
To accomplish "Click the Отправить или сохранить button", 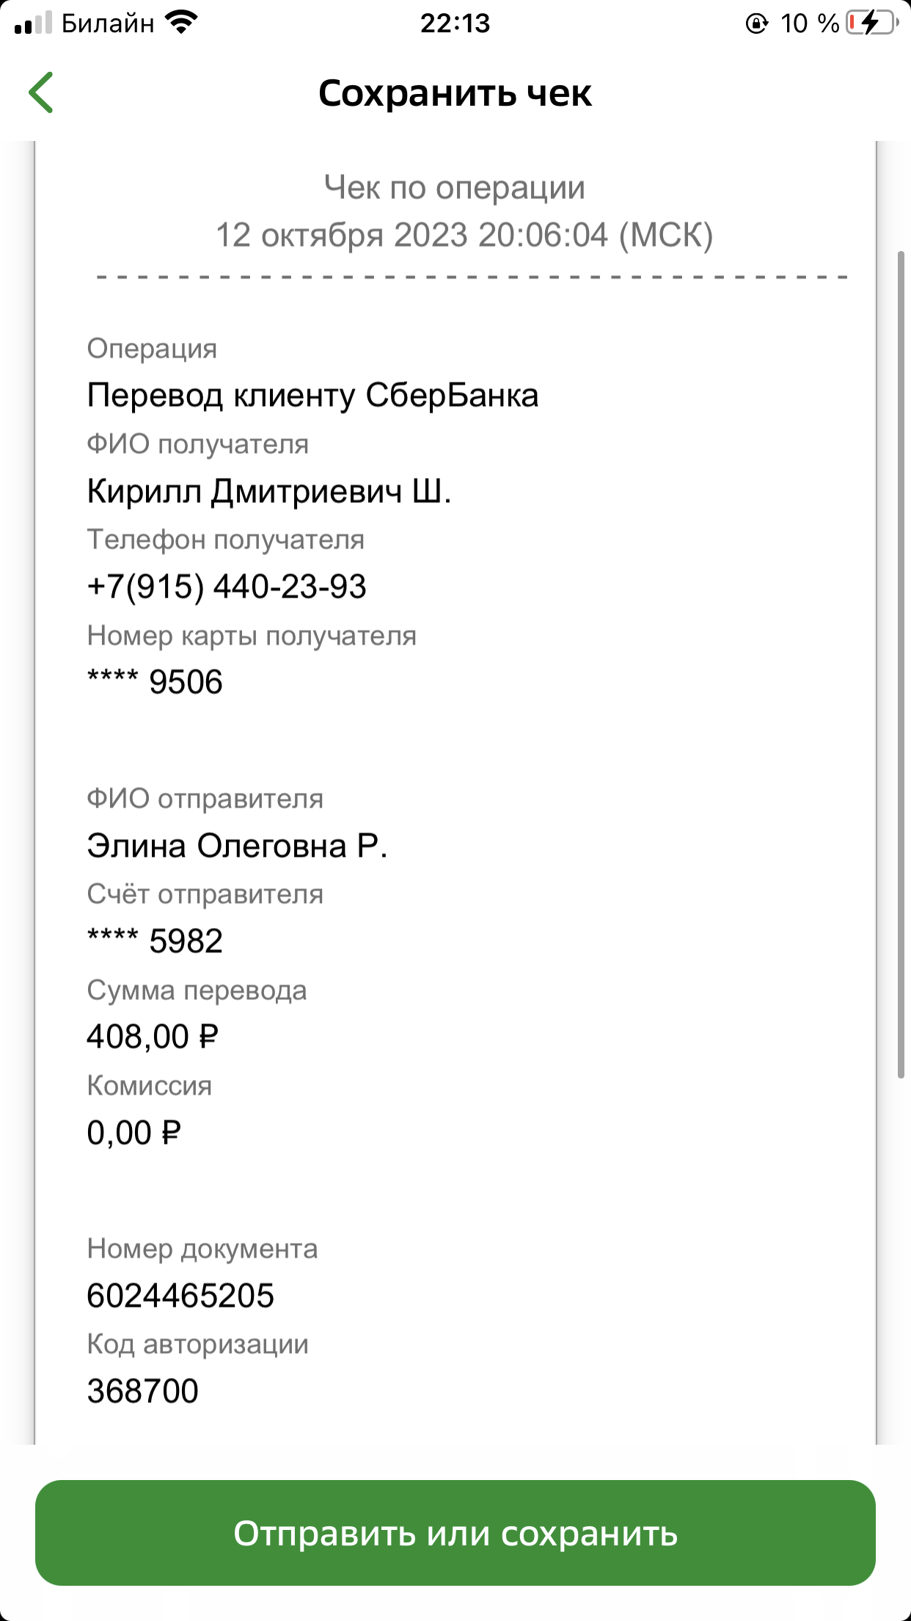I will tap(455, 1534).
